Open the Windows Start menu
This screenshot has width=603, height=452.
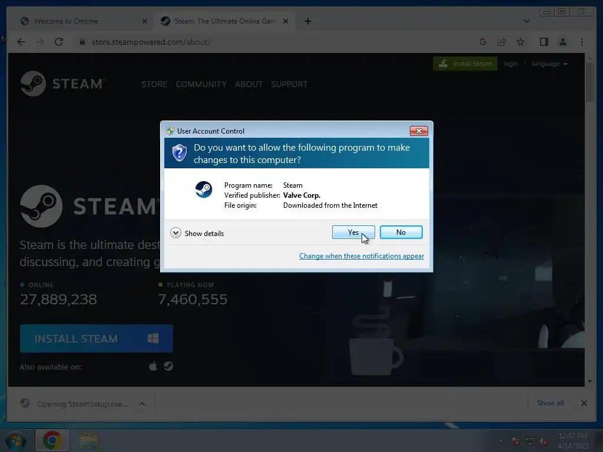15,440
